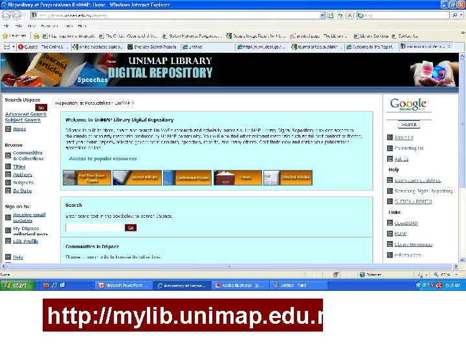
Task: Click the browser address bar URL field
Action: pos(175,16)
